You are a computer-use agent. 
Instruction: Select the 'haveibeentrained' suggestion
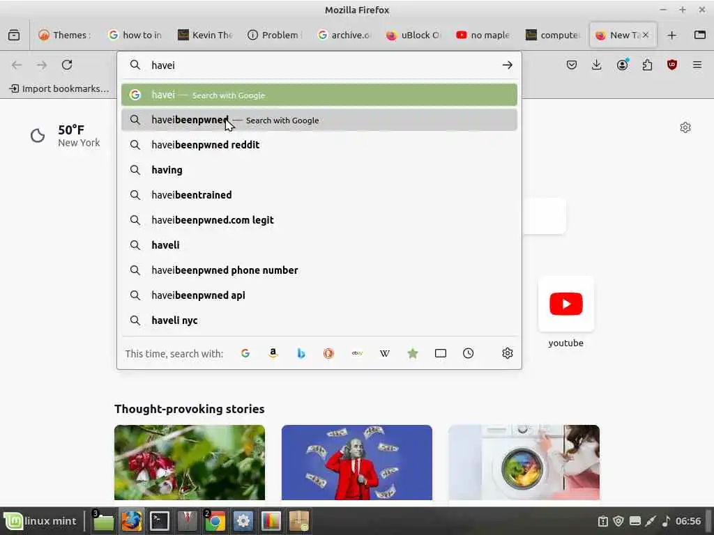click(x=319, y=195)
